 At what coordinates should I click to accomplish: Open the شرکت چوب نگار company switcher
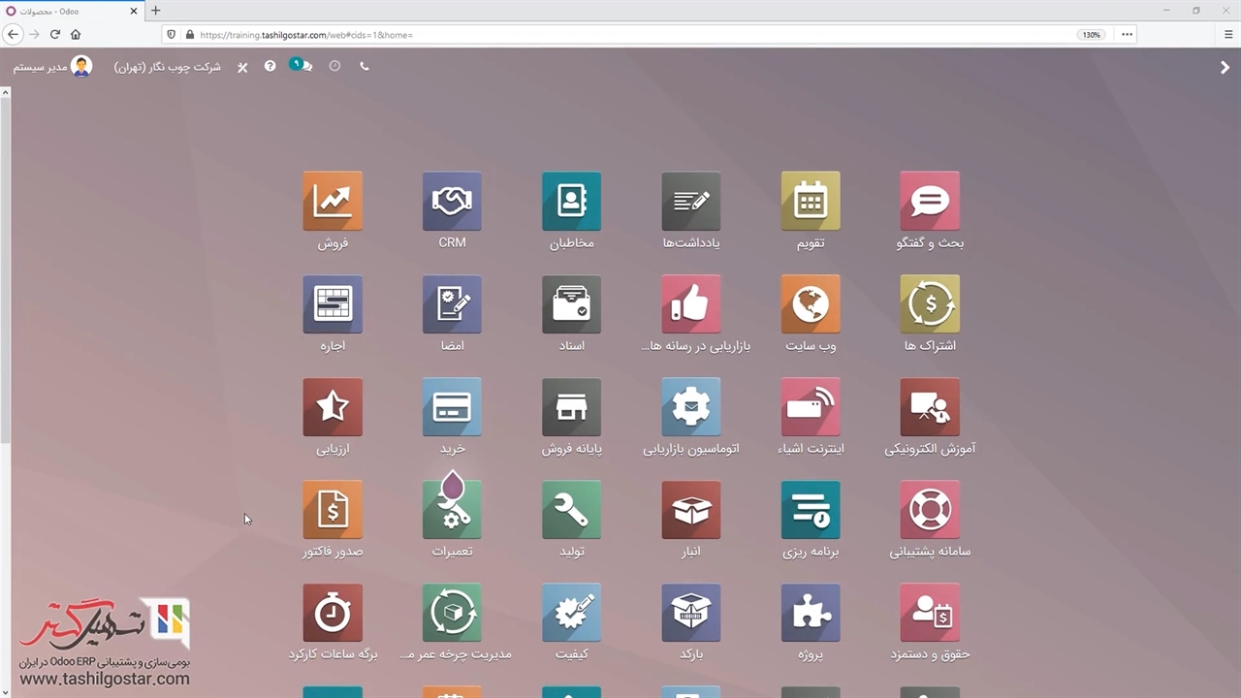pyautogui.click(x=168, y=67)
